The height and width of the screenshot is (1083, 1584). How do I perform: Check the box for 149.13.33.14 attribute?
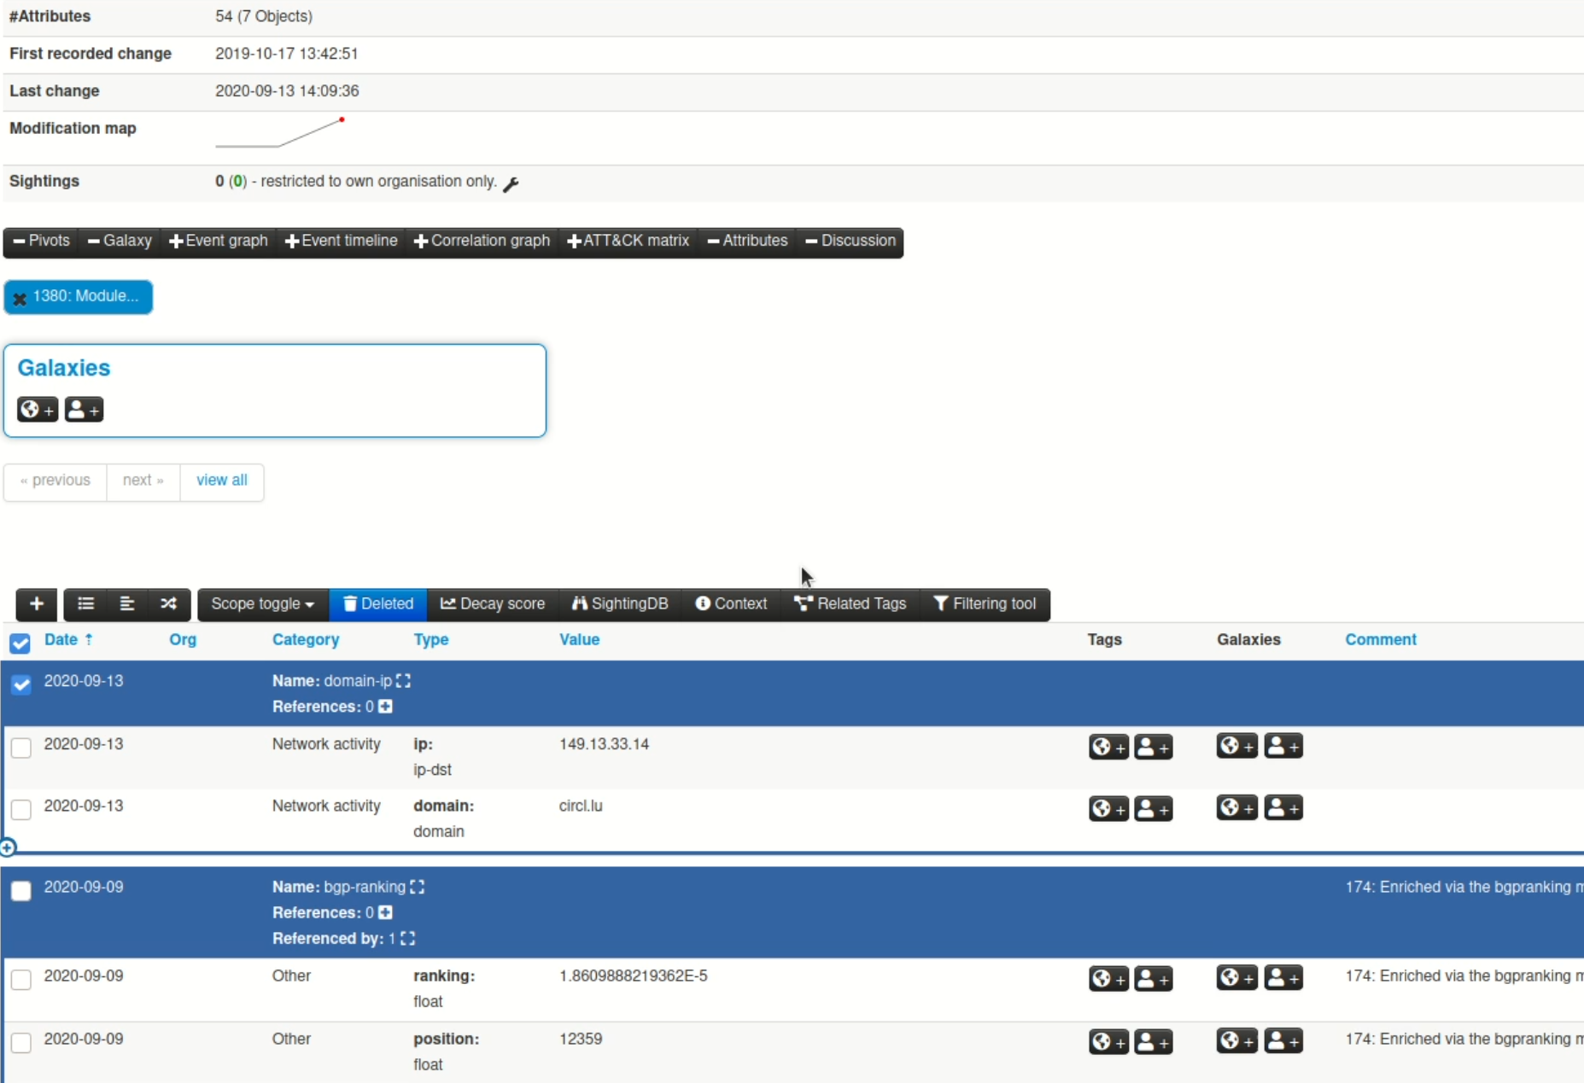click(21, 748)
